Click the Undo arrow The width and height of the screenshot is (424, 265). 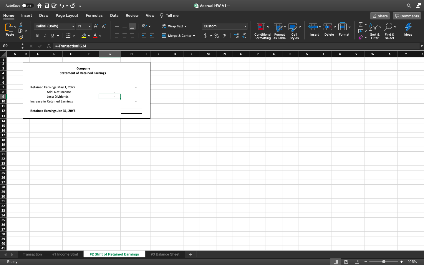62,6
